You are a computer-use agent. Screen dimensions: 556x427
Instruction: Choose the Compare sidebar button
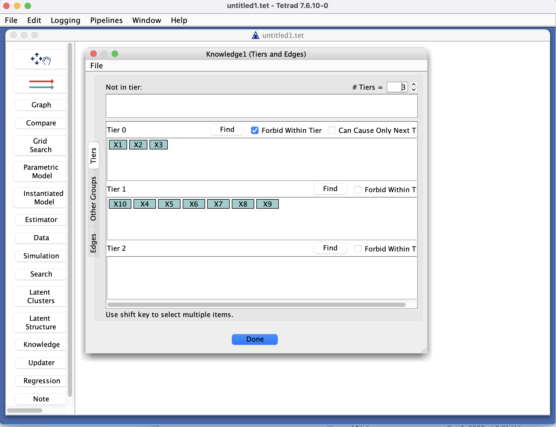[41, 123]
